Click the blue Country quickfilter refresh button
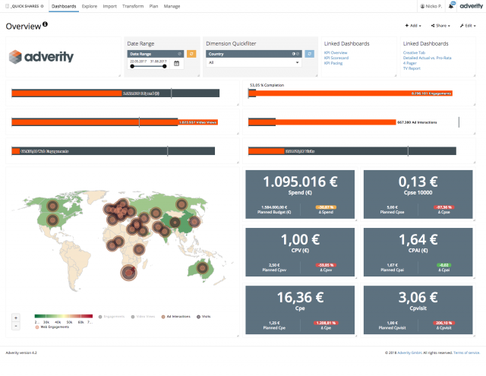The height and width of the screenshot is (376, 486). pos(309,54)
